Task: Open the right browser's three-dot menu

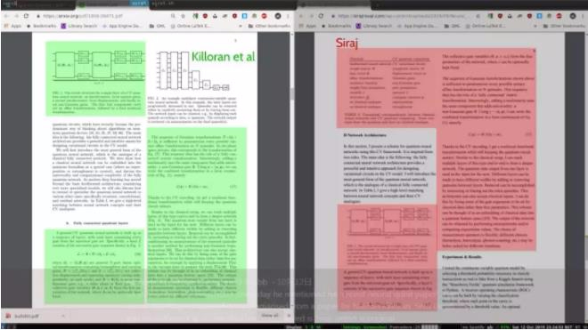Action: pos(583,16)
